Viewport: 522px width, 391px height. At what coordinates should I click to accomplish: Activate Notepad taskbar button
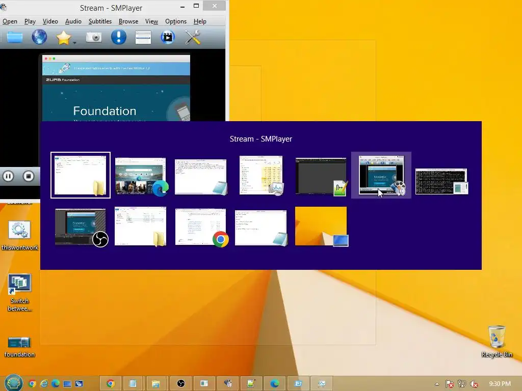pyautogui.click(x=133, y=384)
